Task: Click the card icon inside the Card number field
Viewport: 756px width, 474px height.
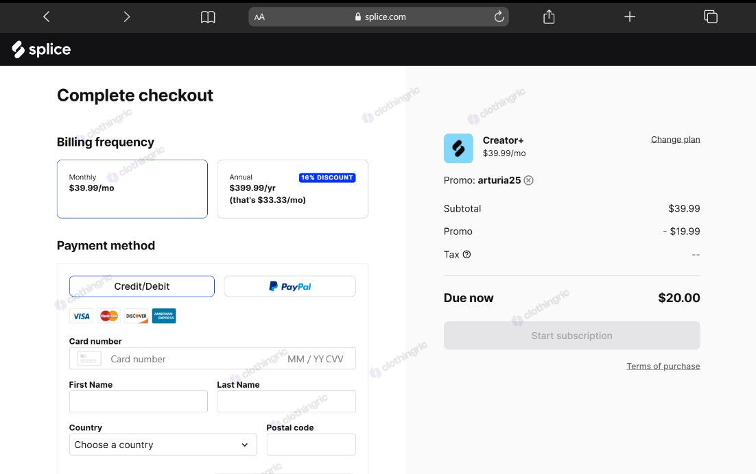Action: point(89,358)
